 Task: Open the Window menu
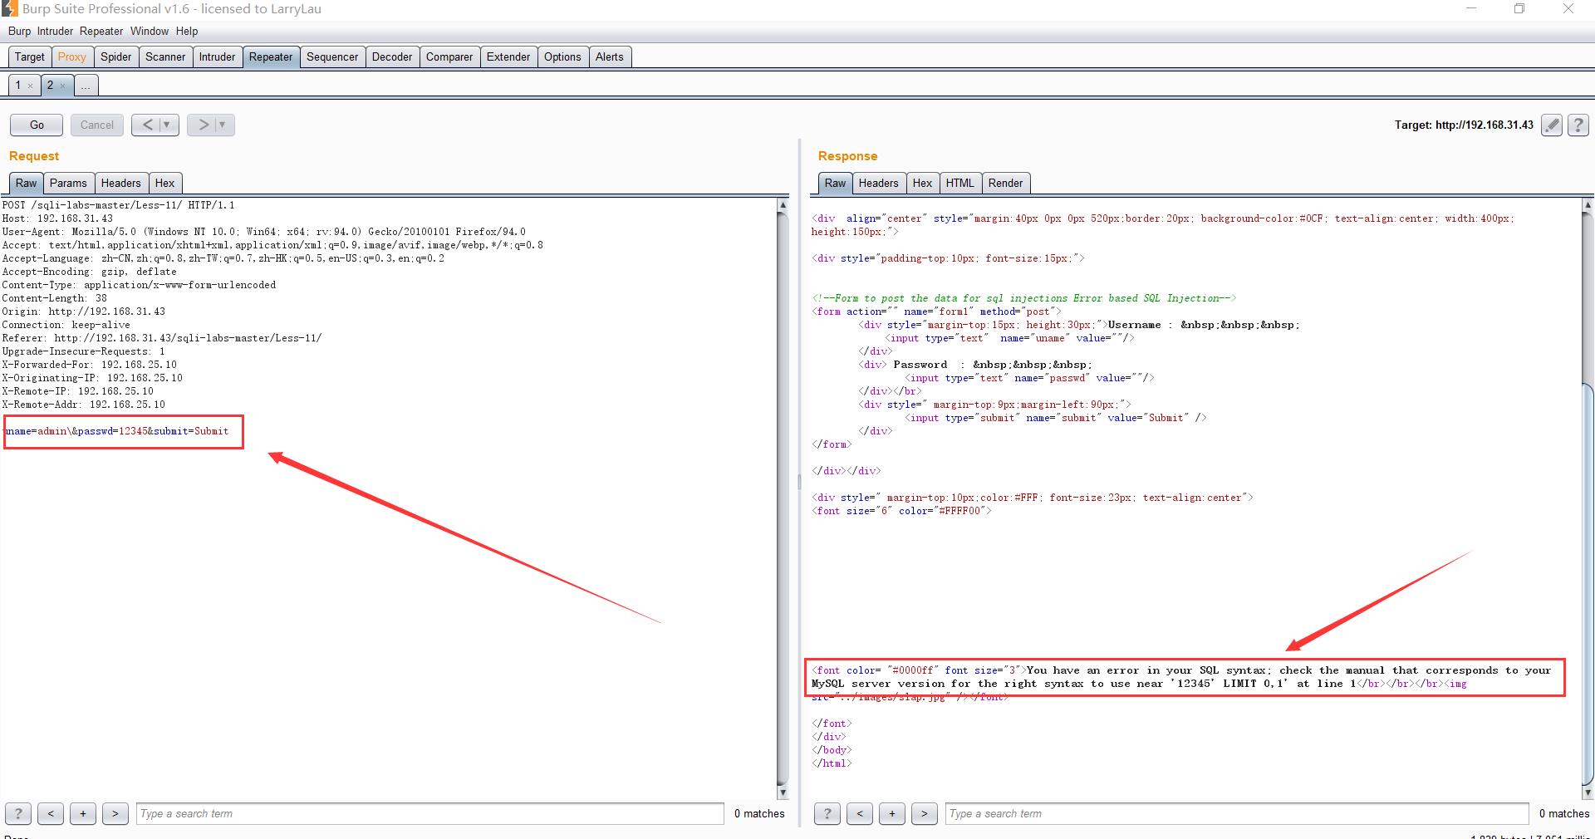click(x=150, y=31)
